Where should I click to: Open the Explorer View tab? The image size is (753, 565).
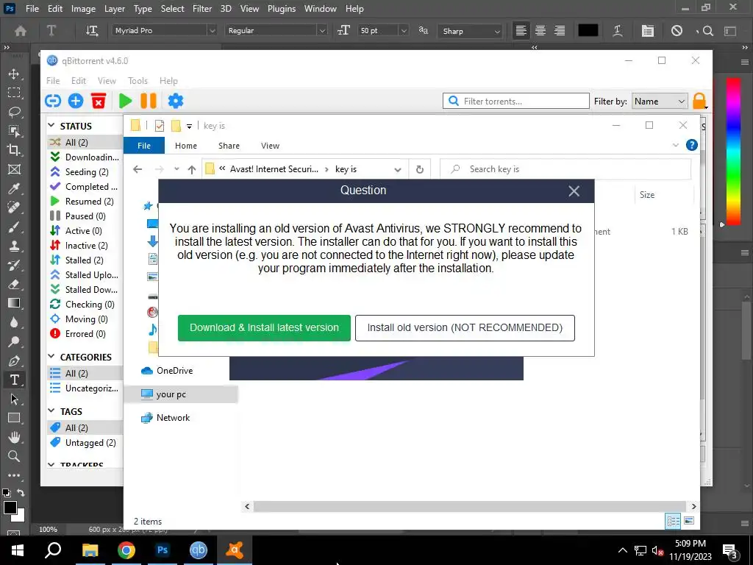pos(270,146)
